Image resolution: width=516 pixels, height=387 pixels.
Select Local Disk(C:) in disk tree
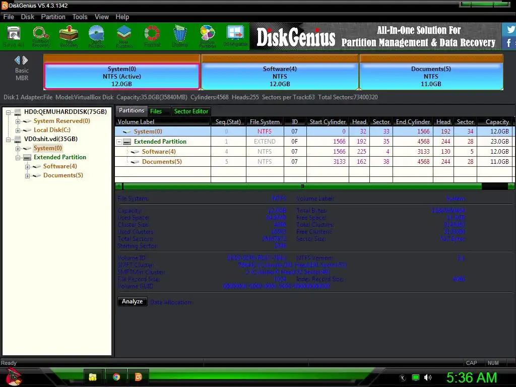[x=52, y=130]
